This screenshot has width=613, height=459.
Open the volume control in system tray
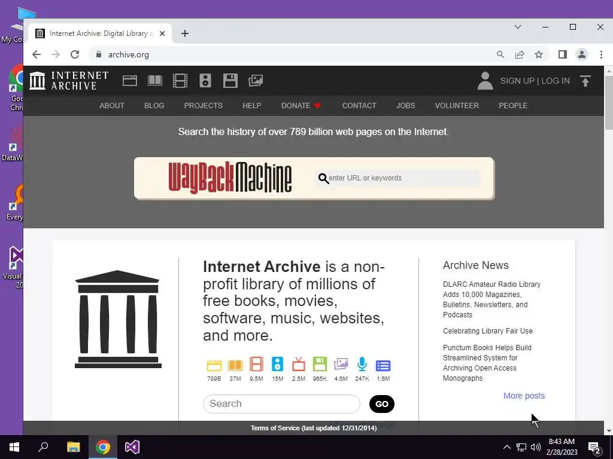point(536,447)
